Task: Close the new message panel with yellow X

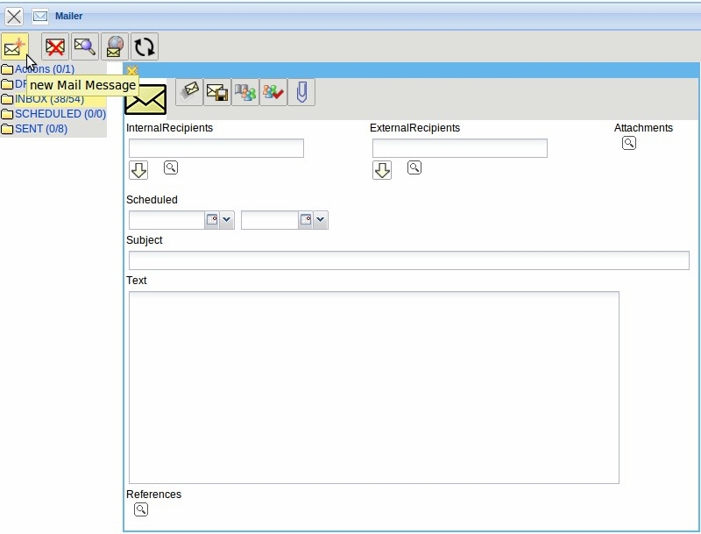Action: click(132, 71)
